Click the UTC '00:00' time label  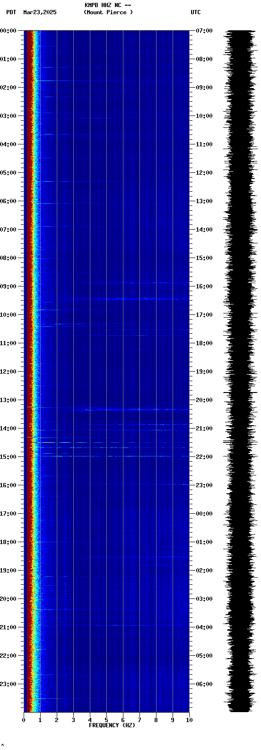[204, 514]
